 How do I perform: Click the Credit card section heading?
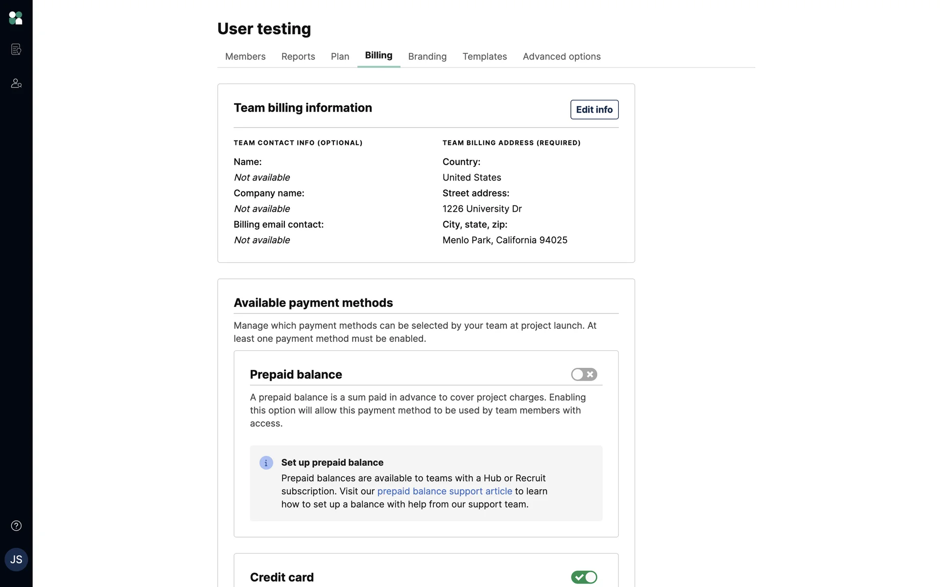pos(282,577)
